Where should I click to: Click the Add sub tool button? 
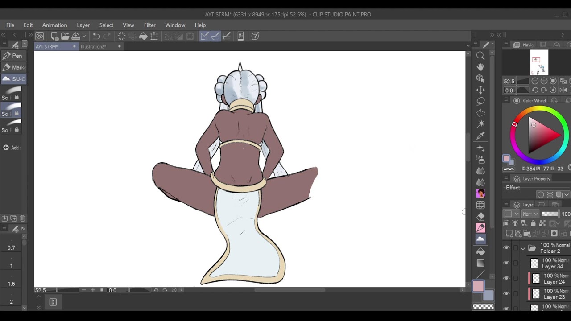tap(11, 148)
